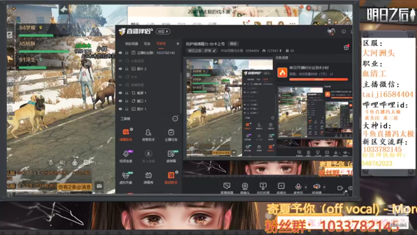The width and height of the screenshot is (417, 235).
Task: Open the 读弹幕 tool
Action: coord(171,156)
